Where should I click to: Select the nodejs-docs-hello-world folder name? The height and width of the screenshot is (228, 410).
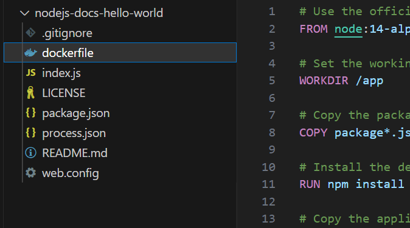coord(99,13)
